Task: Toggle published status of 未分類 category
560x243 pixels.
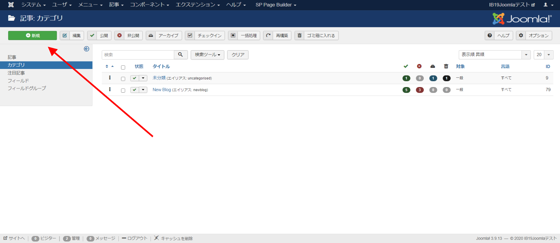Action: (x=135, y=78)
